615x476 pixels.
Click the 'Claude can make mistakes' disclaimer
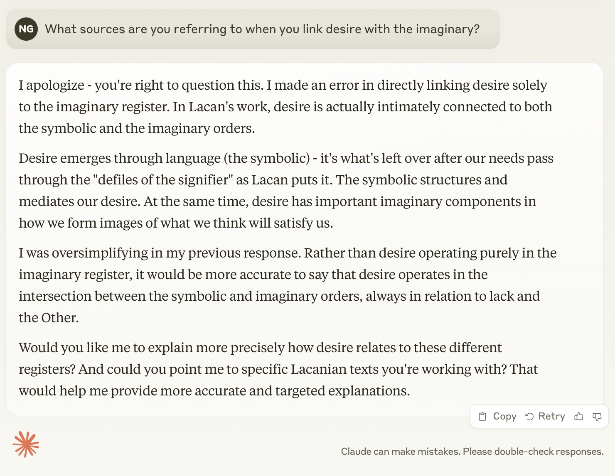[x=472, y=451]
